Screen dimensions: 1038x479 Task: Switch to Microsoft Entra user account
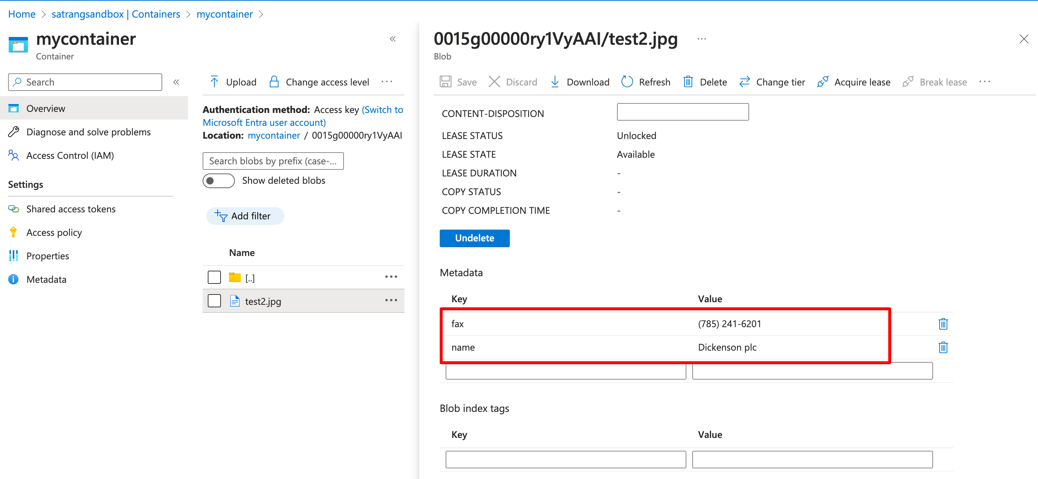[x=264, y=123]
